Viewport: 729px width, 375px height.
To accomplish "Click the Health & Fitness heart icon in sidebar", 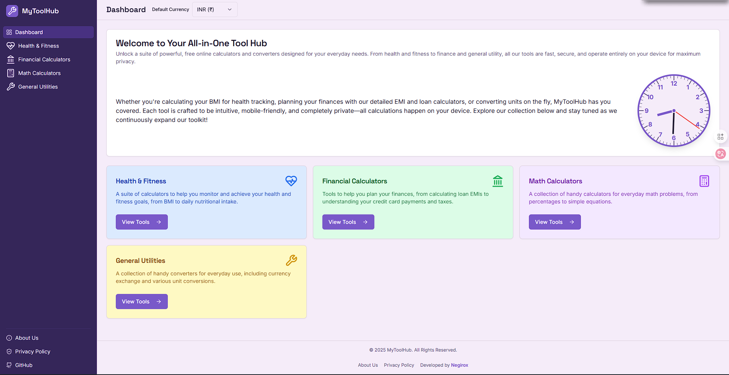I will [11, 46].
